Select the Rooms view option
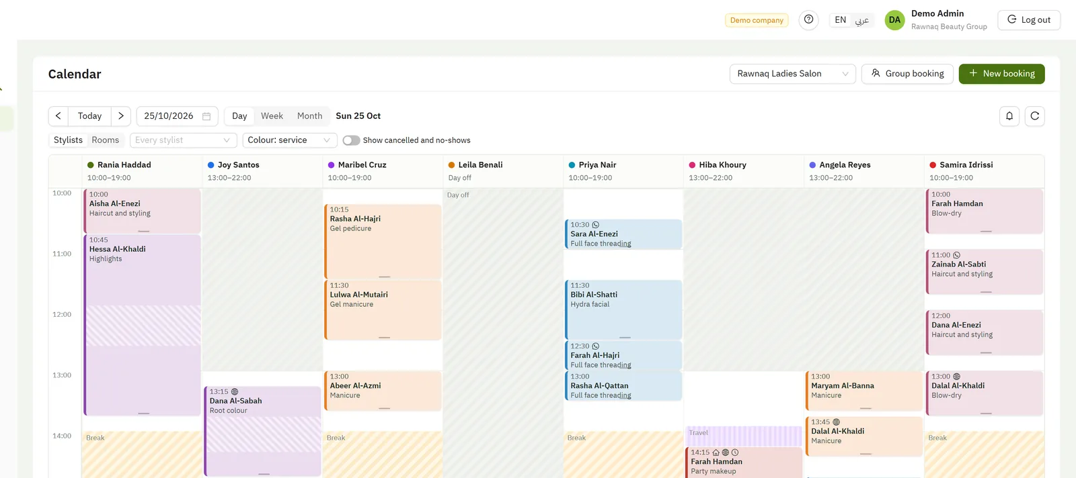 pos(105,140)
